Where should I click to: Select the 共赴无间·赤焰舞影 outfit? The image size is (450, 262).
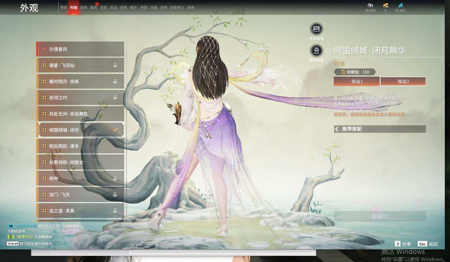[80, 114]
